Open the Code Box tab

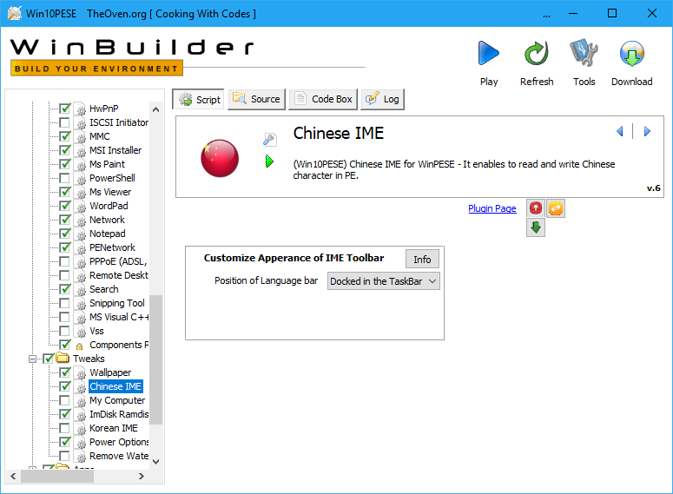pos(323,99)
